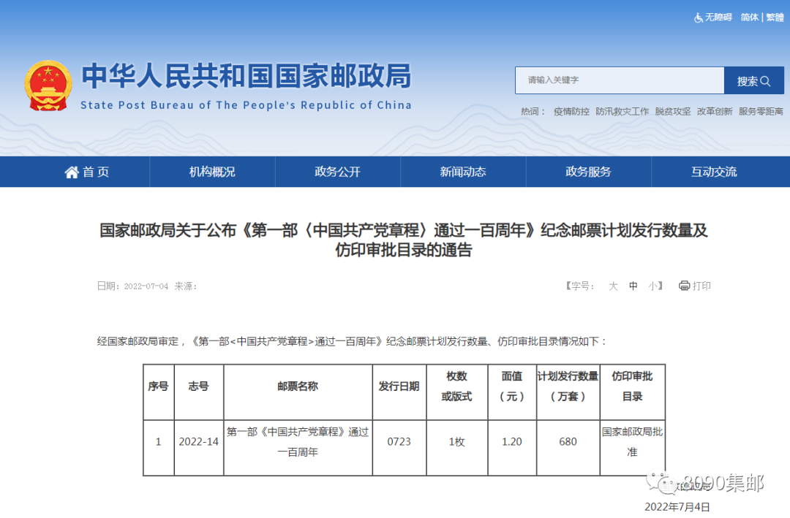790x518 pixels.
Task: Set font size to 中 medium
Action: 633,286
